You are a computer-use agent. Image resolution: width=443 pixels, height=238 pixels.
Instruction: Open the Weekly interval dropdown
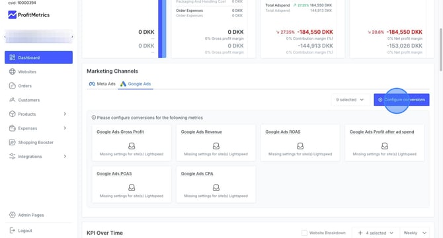(415, 233)
